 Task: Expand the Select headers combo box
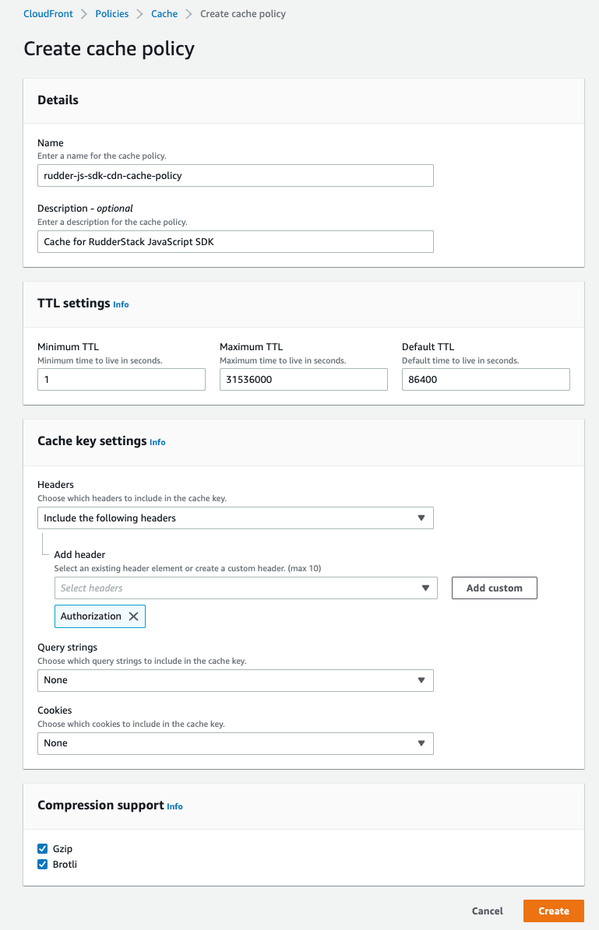[246, 588]
